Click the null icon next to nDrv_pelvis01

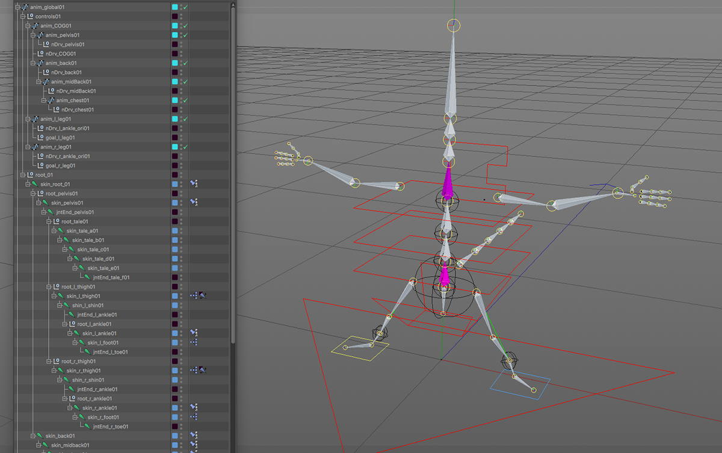point(46,45)
